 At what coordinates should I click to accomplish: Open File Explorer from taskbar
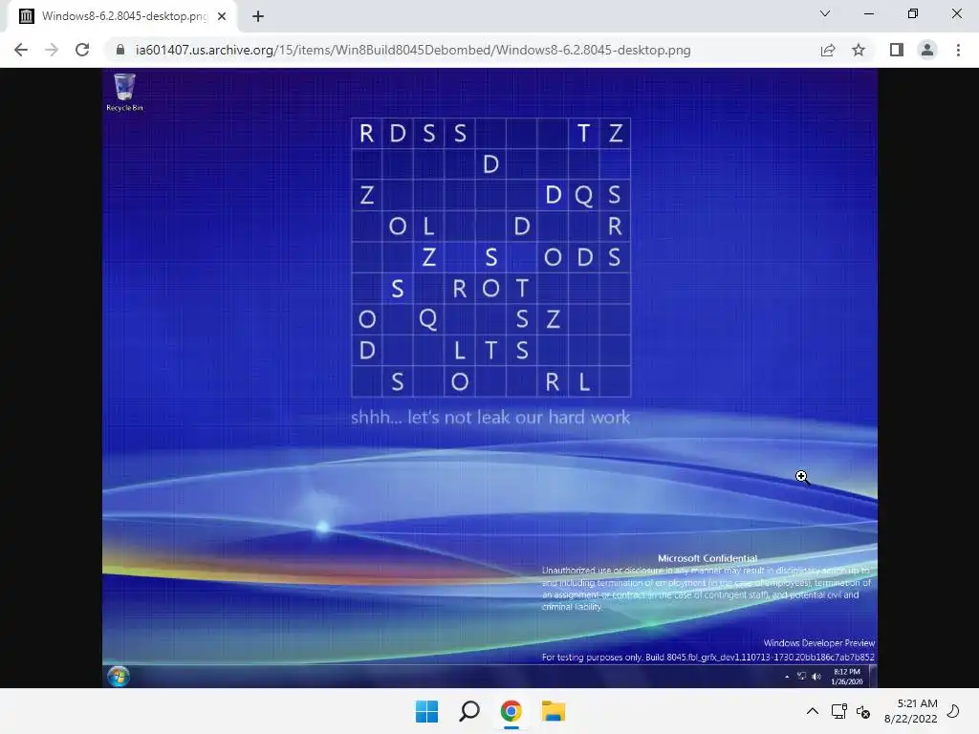point(554,711)
